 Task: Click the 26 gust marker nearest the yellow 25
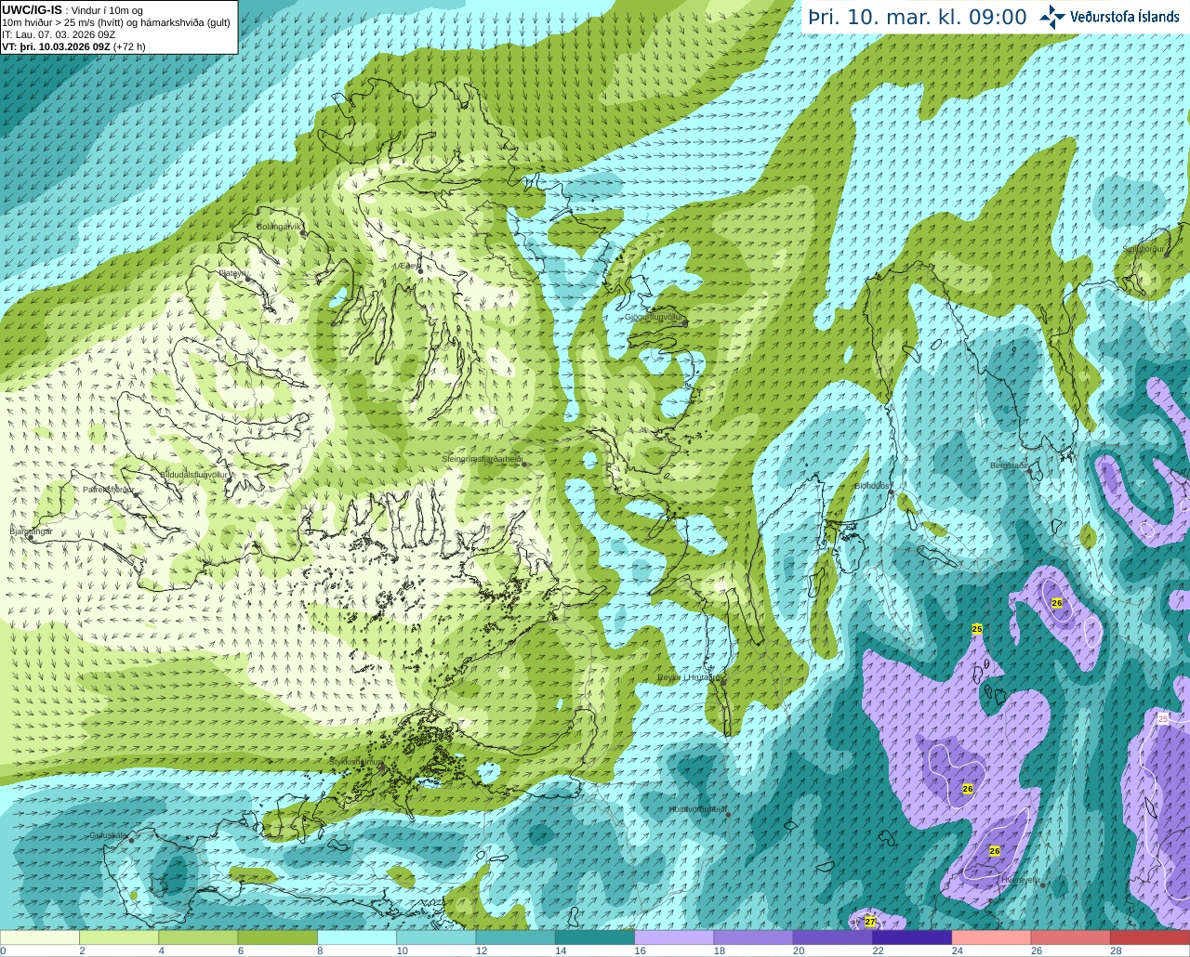pyautogui.click(x=1057, y=603)
